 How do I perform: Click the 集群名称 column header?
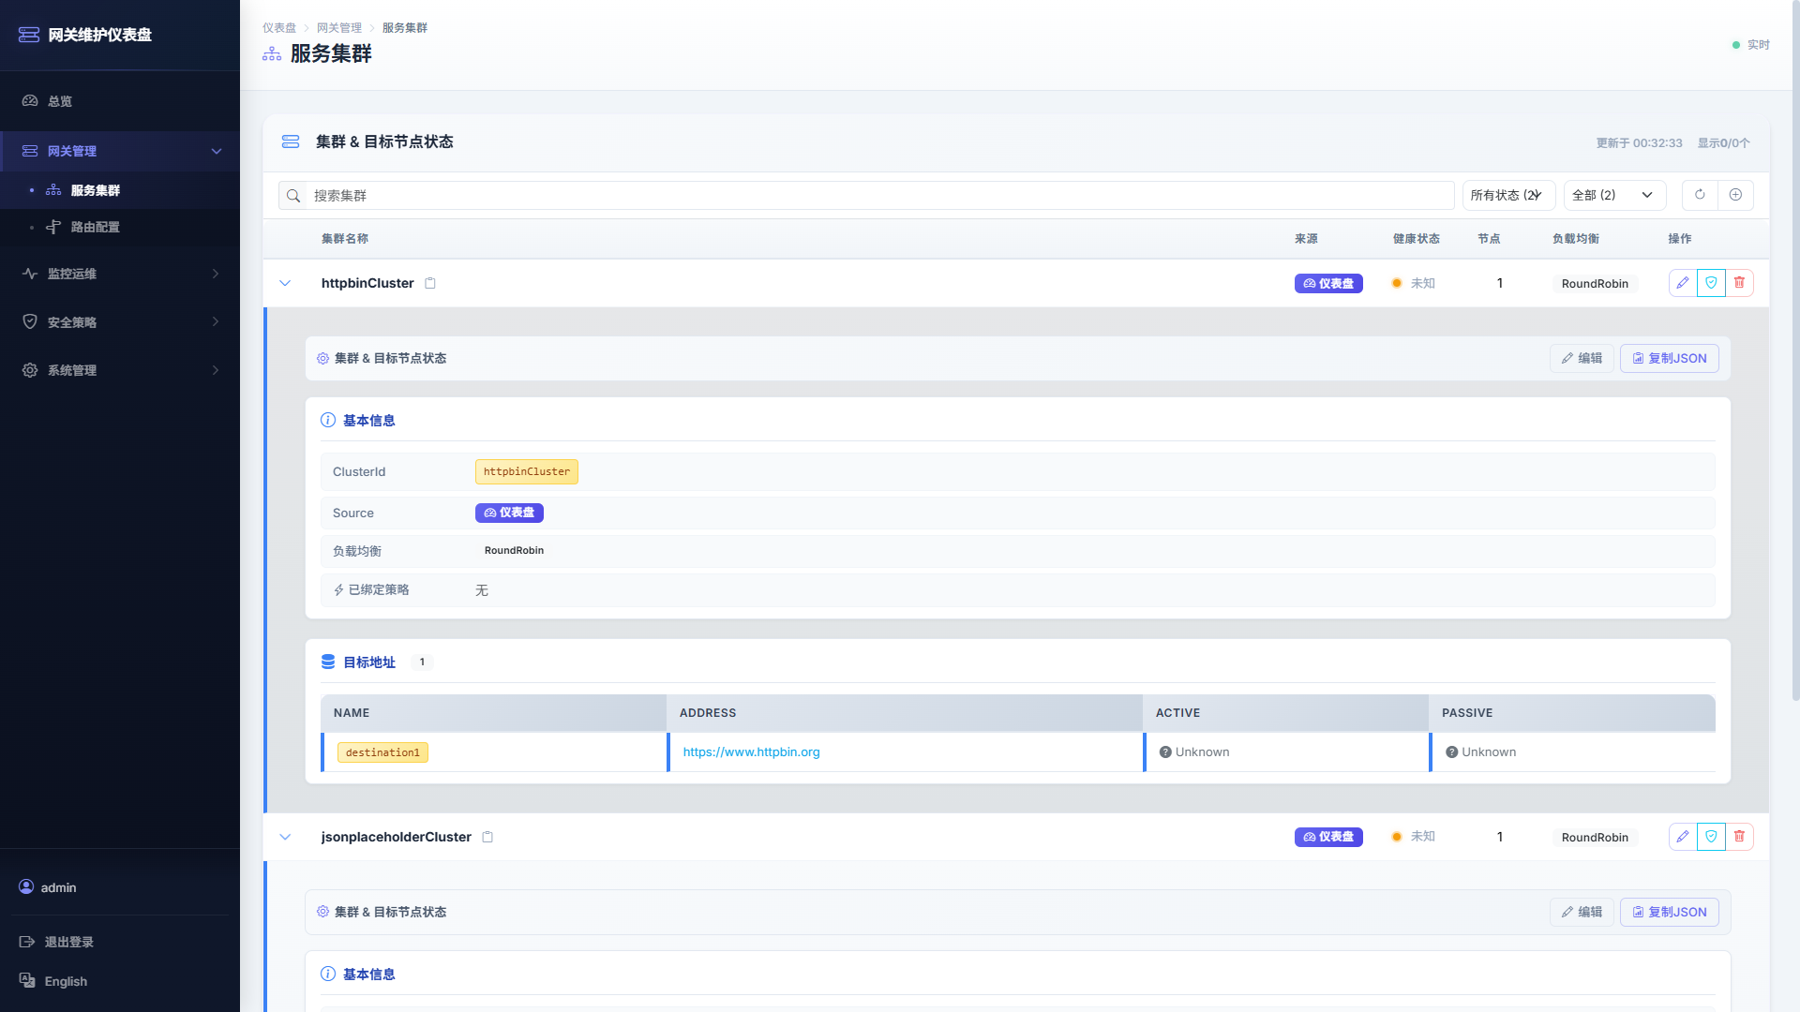point(345,239)
